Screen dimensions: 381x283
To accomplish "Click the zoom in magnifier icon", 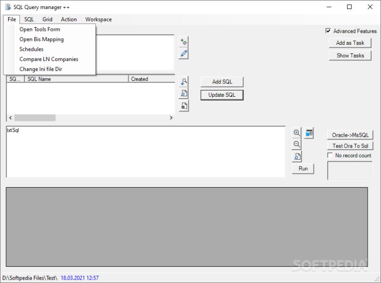I will pos(296,132).
